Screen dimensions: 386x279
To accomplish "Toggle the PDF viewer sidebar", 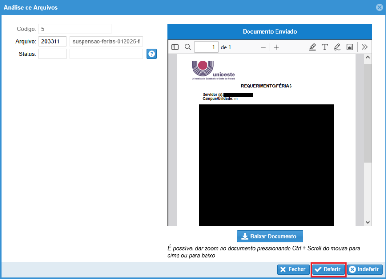I will click(x=175, y=47).
